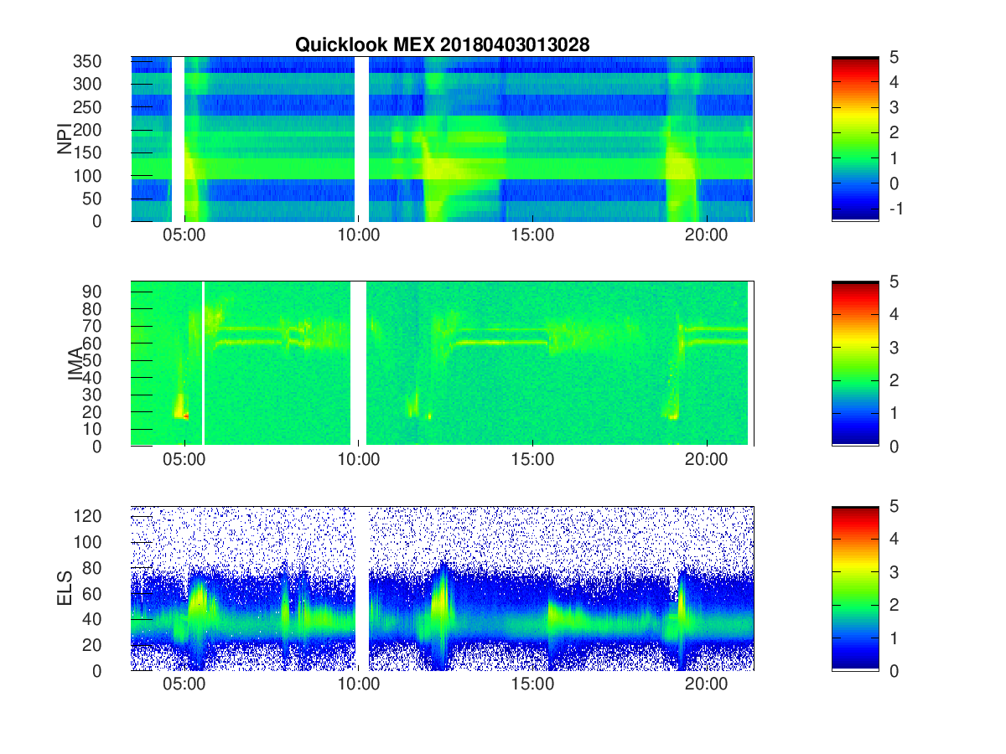Pick the NPI panel's colorbar
This screenshot has height=754, width=1006.
coord(855,139)
